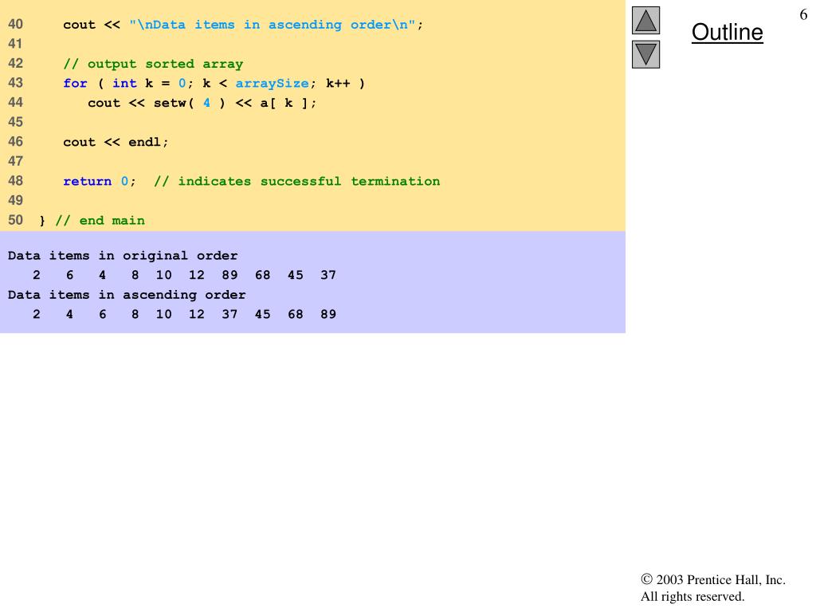
Task: Click value 10 in the original order row
Action: 163,275
